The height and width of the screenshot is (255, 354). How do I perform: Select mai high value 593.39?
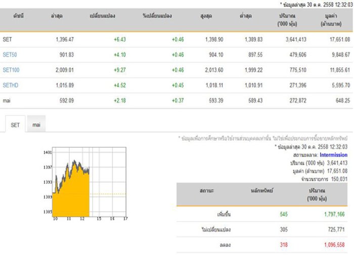coord(216,101)
